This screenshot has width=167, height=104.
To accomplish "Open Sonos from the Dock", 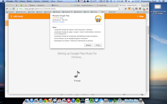I will 82,100.
